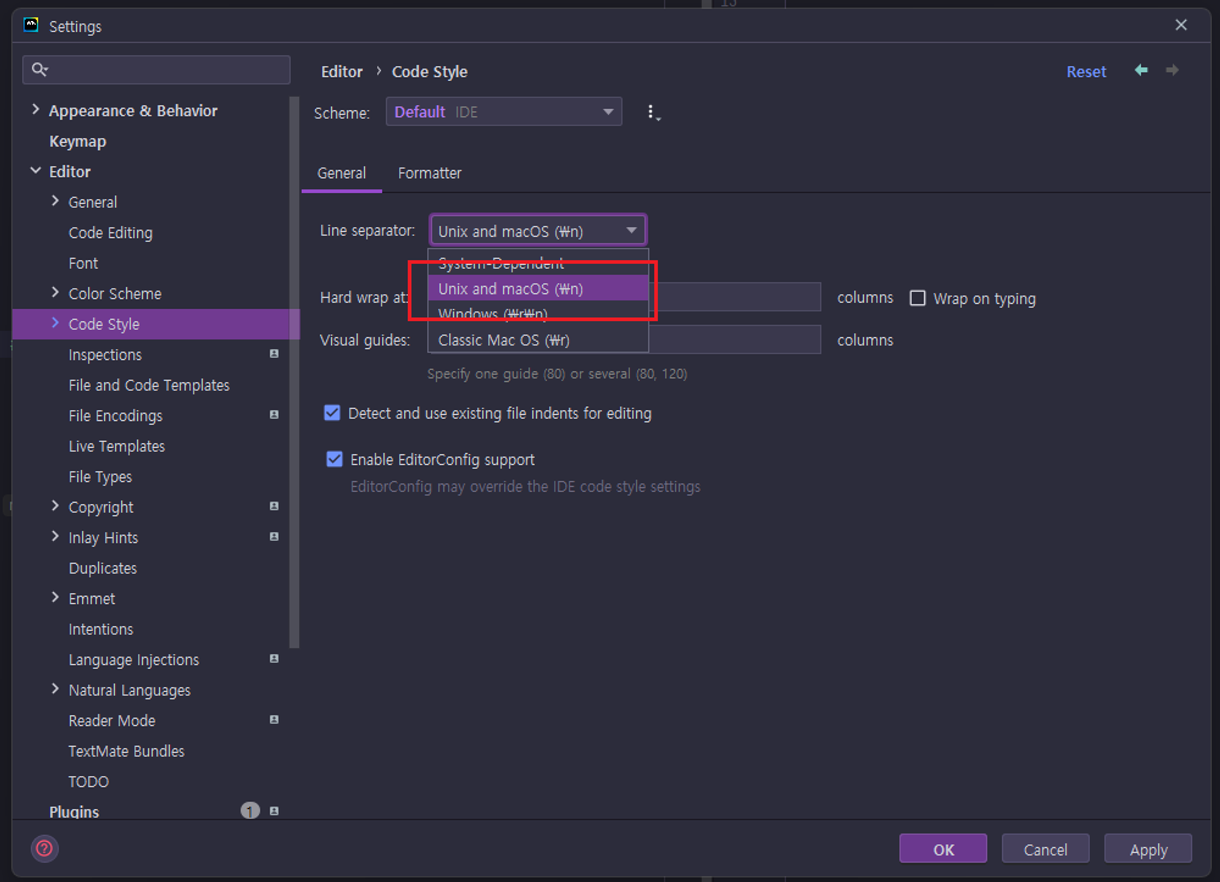Open scheme actions three-dot menu
Screen dimensions: 1220x882
pos(652,112)
